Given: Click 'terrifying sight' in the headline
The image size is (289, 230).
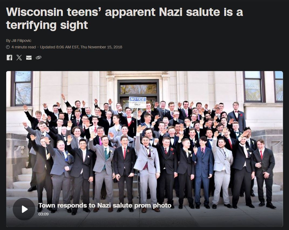Looking at the screenshot, I should (47, 25).
